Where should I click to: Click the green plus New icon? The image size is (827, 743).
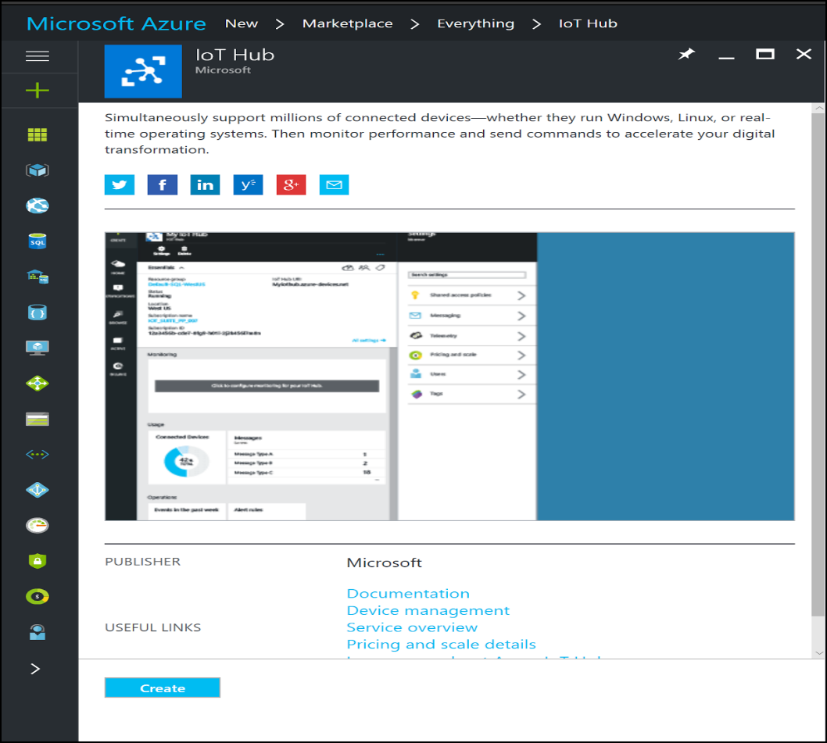click(38, 90)
